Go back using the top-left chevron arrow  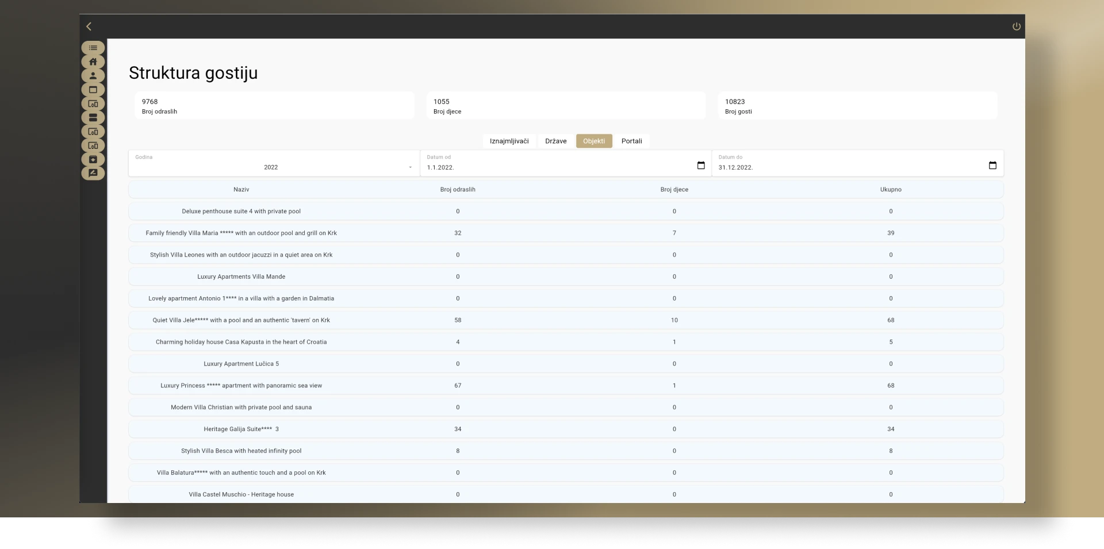[89, 26]
